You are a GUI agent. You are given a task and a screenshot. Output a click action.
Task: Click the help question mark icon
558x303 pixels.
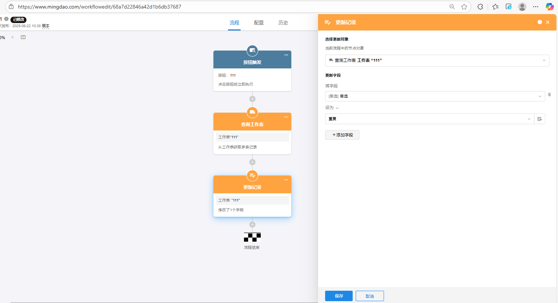539,22
